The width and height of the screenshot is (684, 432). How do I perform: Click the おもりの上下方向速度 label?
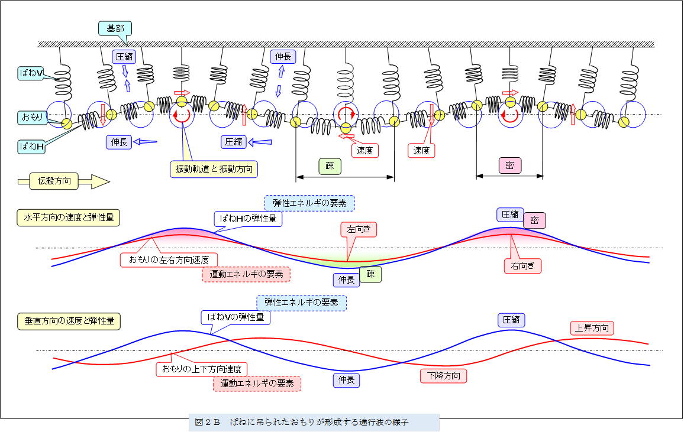coord(201,369)
